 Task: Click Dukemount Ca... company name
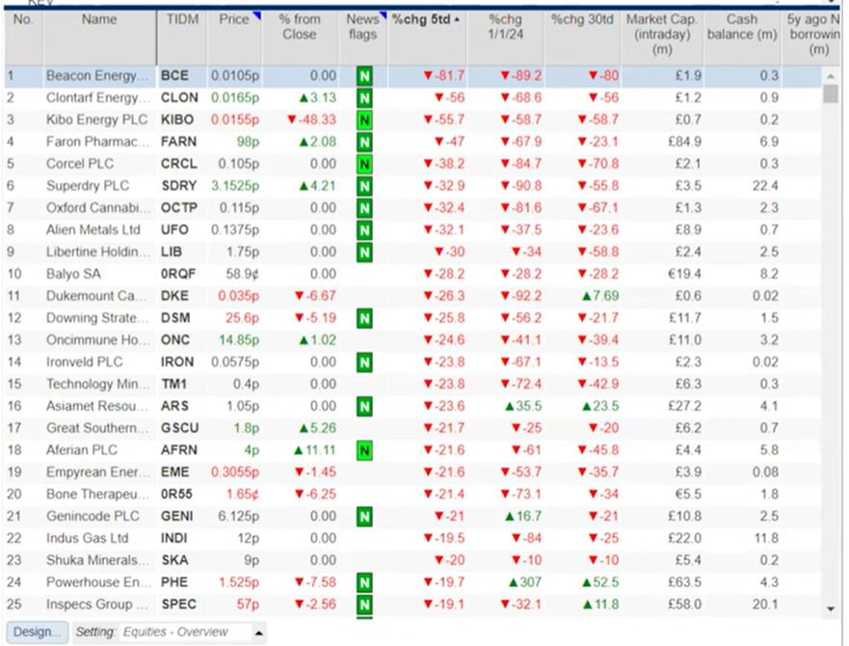point(95,296)
